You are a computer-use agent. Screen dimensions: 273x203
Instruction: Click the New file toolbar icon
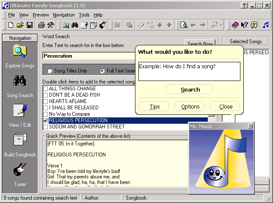click(x=11, y=25)
